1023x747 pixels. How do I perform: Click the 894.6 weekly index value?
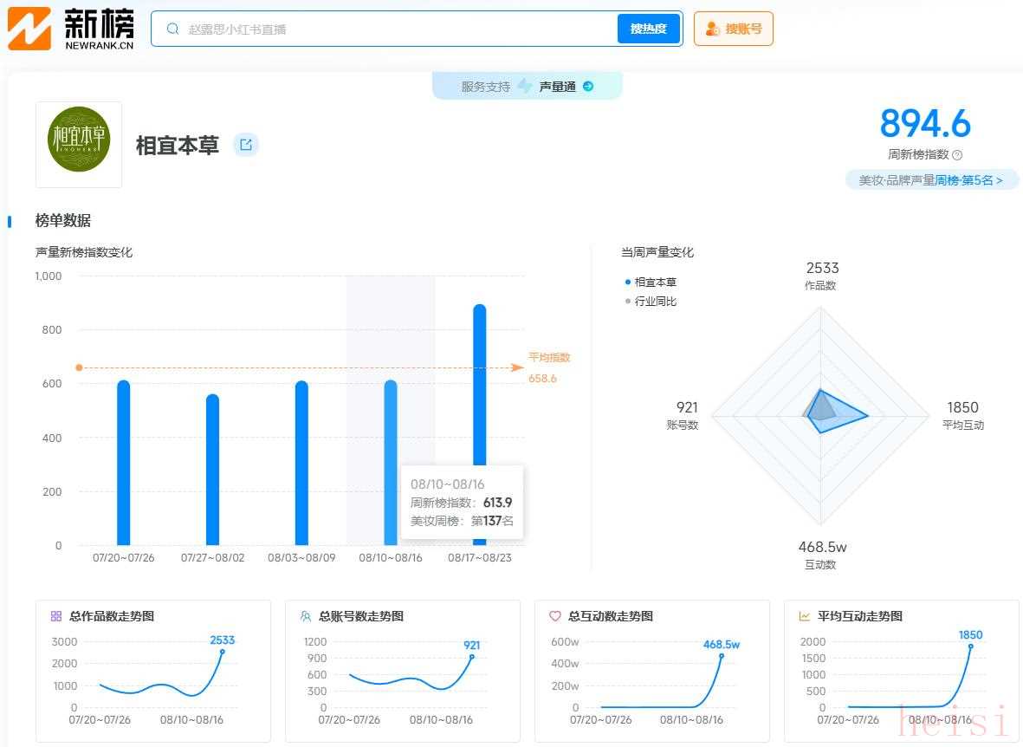pos(925,123)
